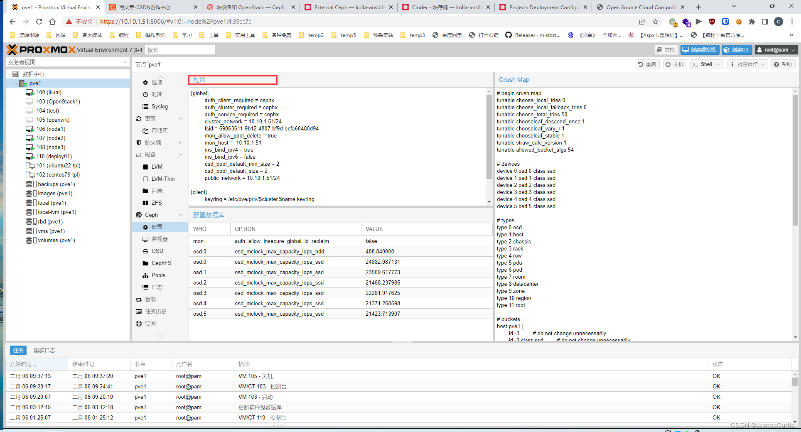Image resolution: width=801 pixels, height=432 pixels.
Task: Open the task history (任务历史) icon
Action: (139, 312)
